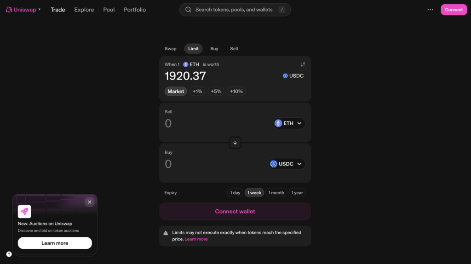The height and width of the screenshot is (264, 471).
Task: Set expiry to 1 day
Action: click(235, 193)
